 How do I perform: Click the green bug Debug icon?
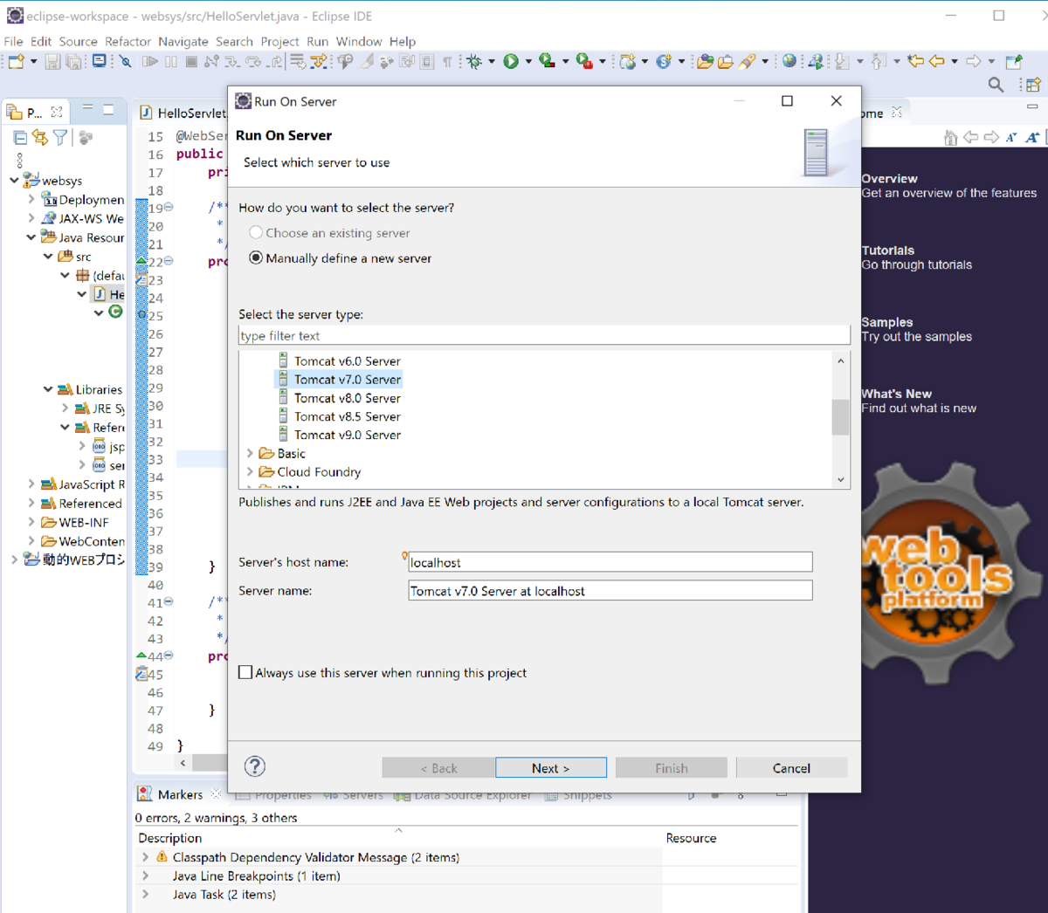pyautogui.click(x=474, y=61)
